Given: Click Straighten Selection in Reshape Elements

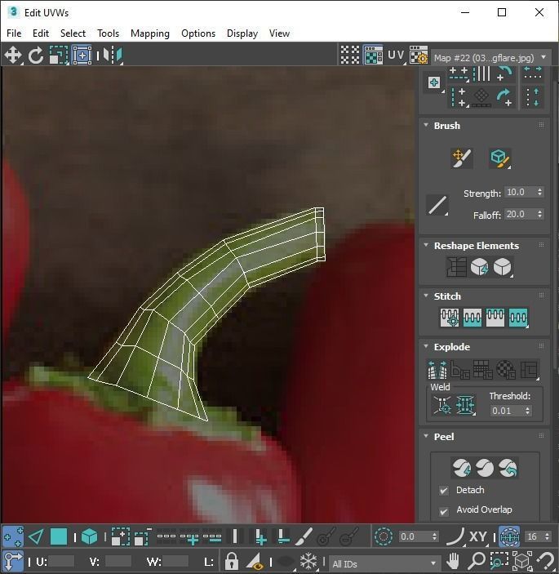Looking at the screenshot, I should (456, 267).
